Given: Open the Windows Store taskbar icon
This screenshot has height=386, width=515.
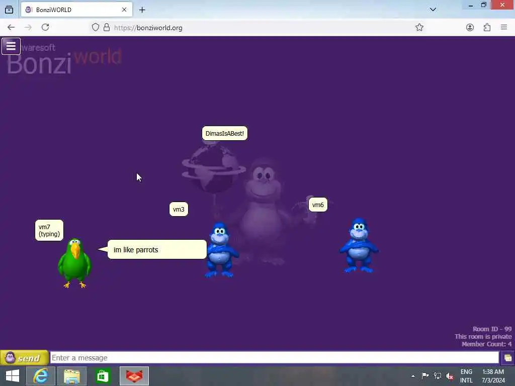Looking at the screenshot, I should 103,376.
